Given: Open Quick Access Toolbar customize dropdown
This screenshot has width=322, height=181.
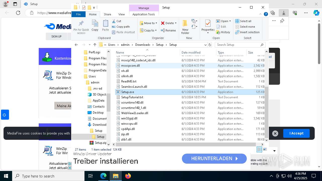Looking at the screenshot, I should point(94,8).
